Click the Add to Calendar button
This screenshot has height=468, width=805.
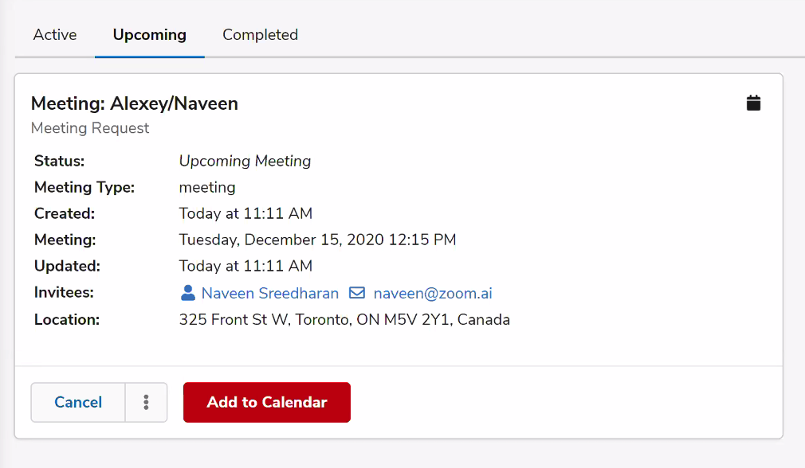(267, 403)
